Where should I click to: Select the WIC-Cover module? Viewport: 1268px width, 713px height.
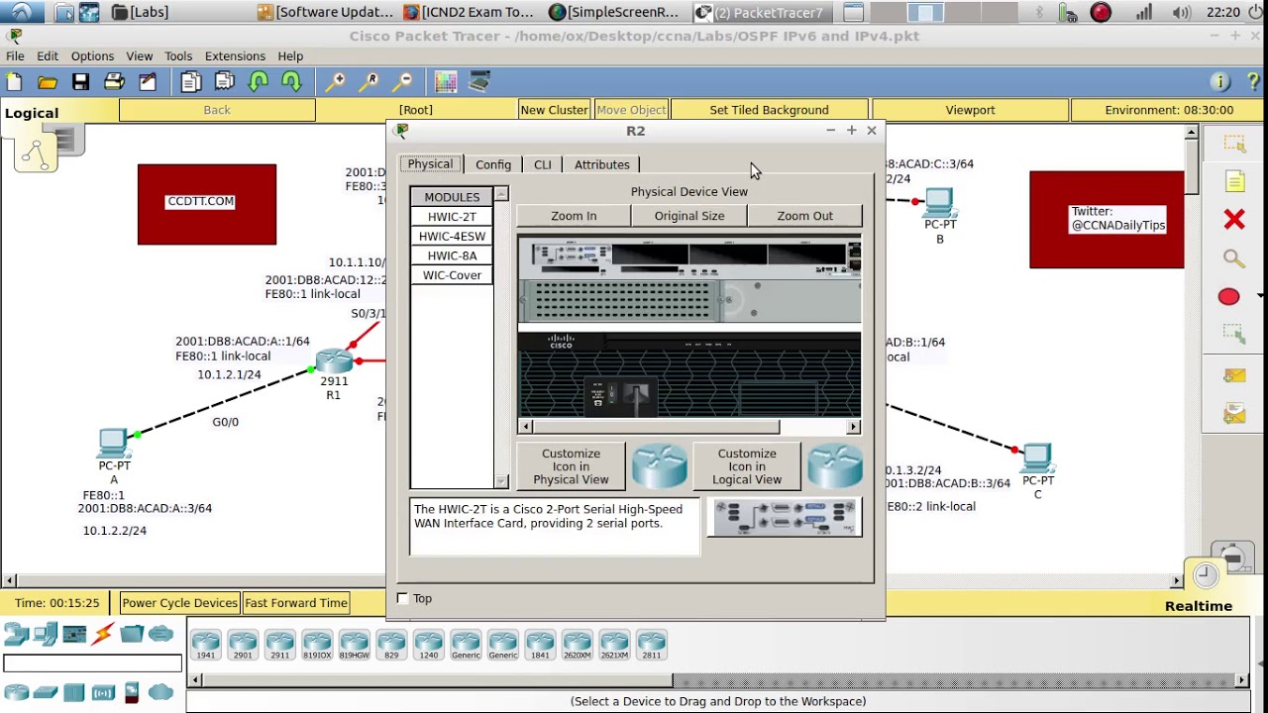(452, 275)
